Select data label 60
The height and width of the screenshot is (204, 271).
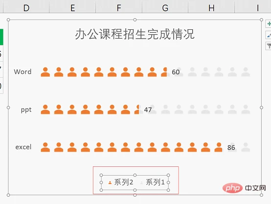176,72
